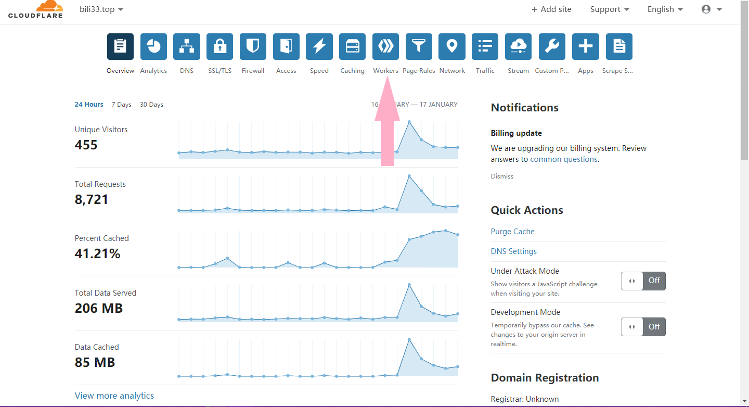Open the English language dropdown
The height and width of the screenshot is (407, 749).
click(x=665, y=9)
